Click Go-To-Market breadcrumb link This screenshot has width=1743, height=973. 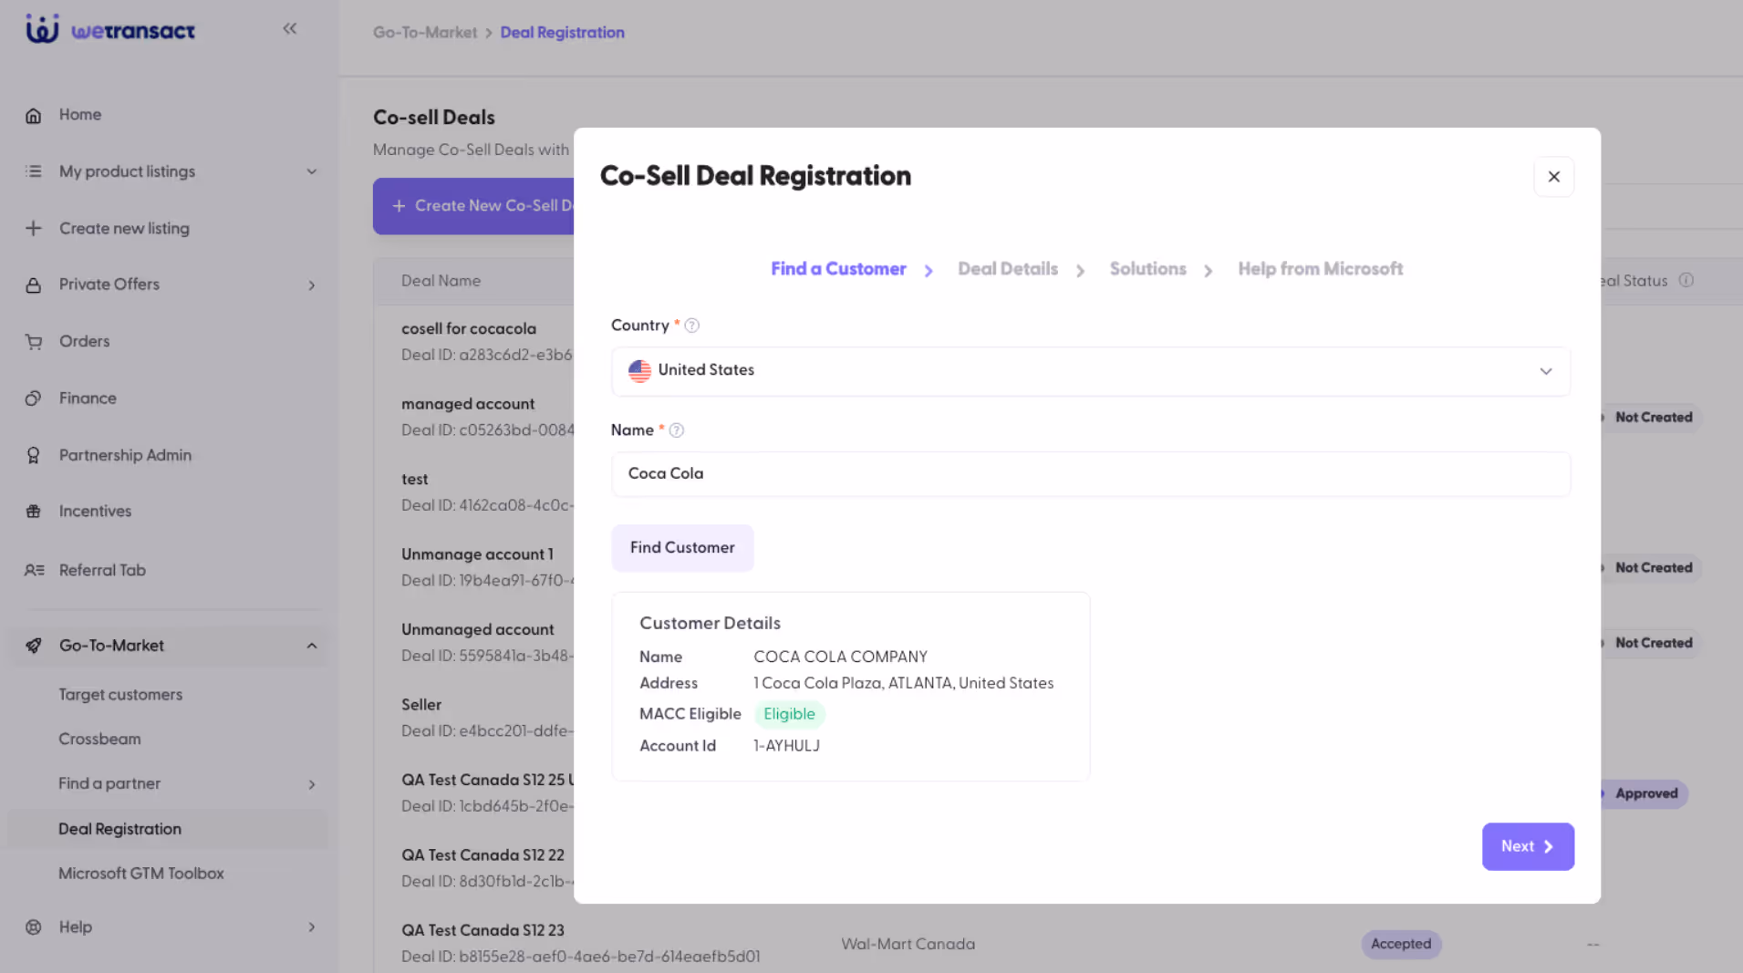pyautogui.click(x=425, y=33)
